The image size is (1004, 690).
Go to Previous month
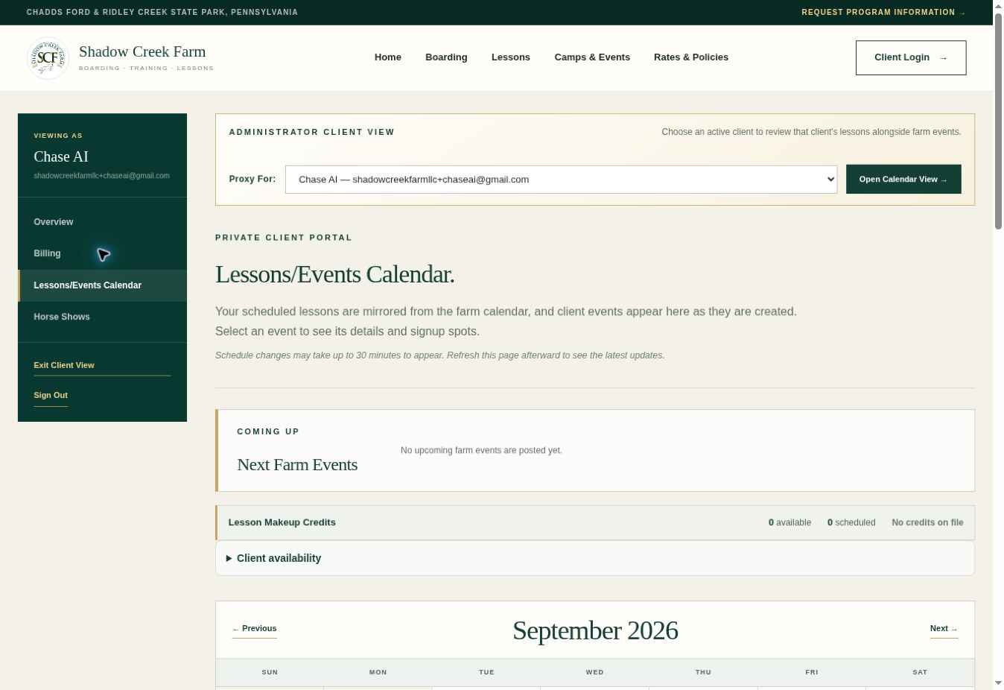pyautogui.click(x=255, y=628)
